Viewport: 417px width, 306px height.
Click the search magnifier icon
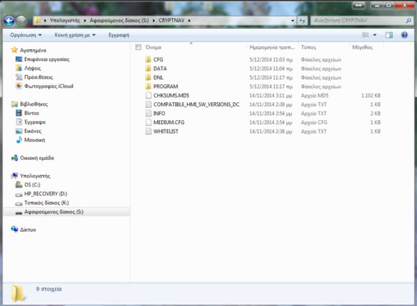coord(408,20)
